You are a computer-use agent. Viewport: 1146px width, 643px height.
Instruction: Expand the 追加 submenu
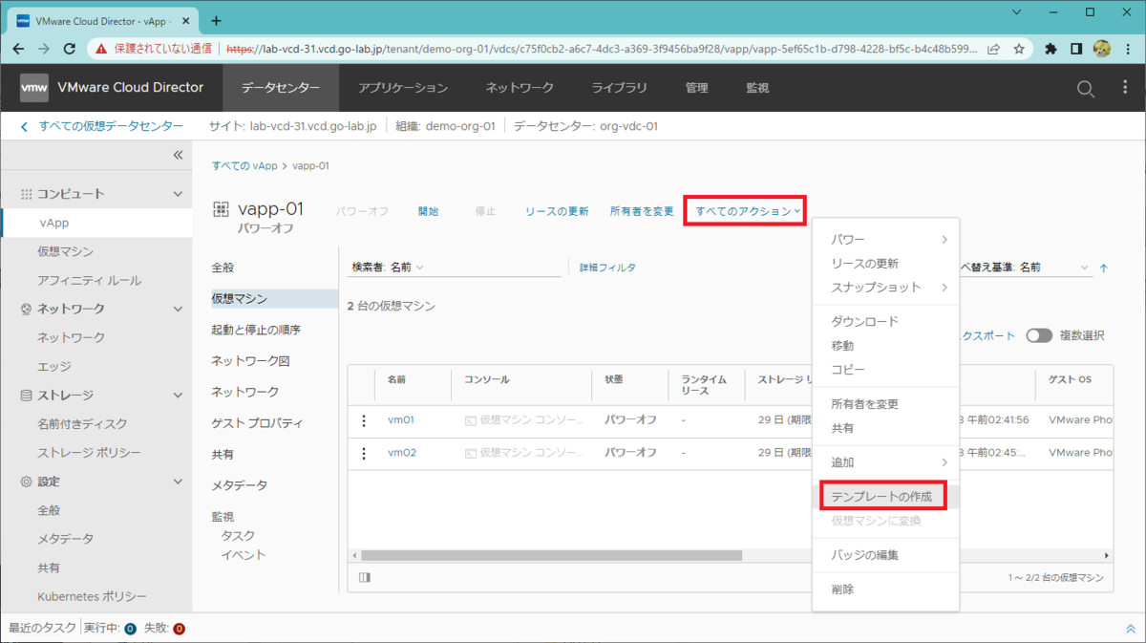885,461
